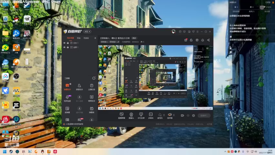Expand the 类型 type selector in title bar
The width and height of the screenshot is (275, 155).
[x=87, y=31]
